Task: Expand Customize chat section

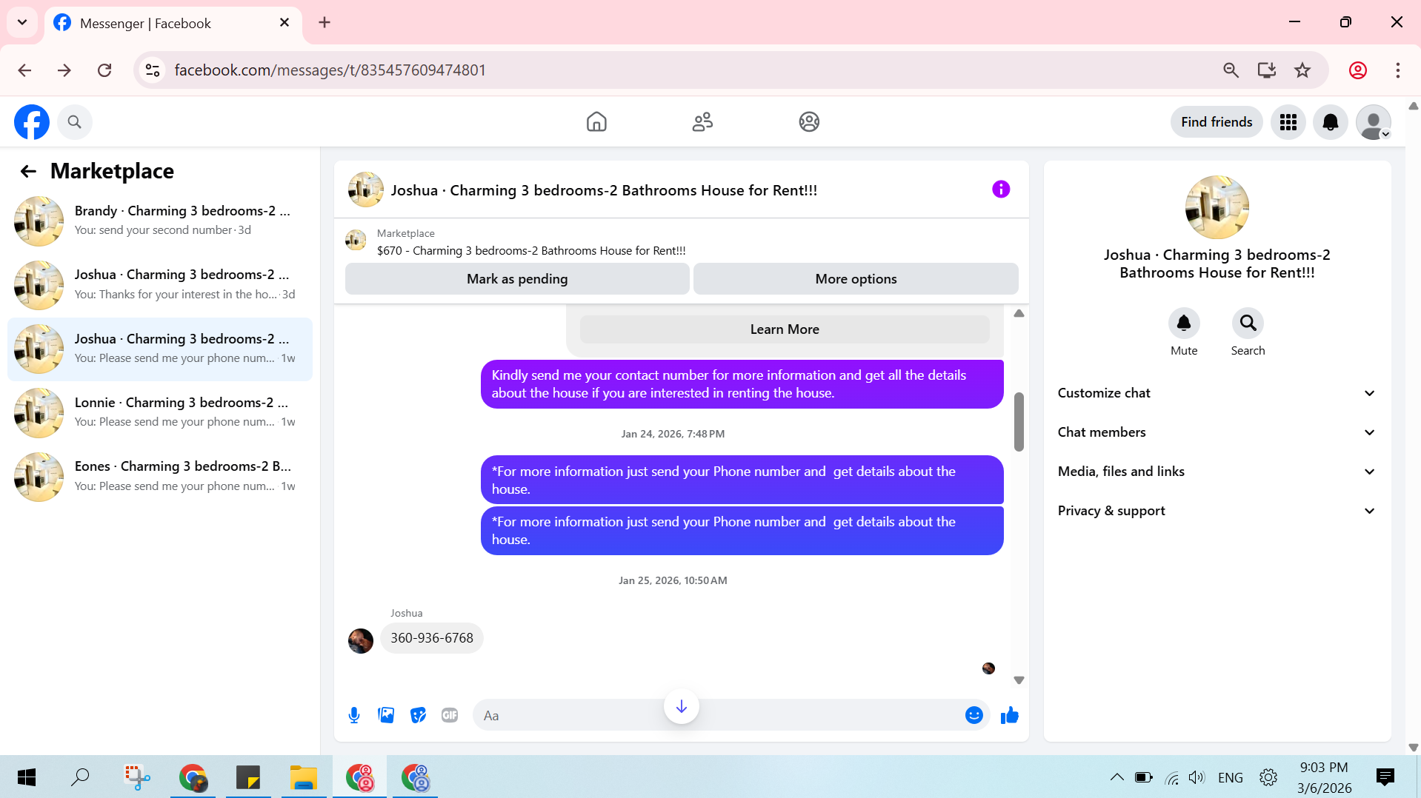Action: pos(1217,393)
